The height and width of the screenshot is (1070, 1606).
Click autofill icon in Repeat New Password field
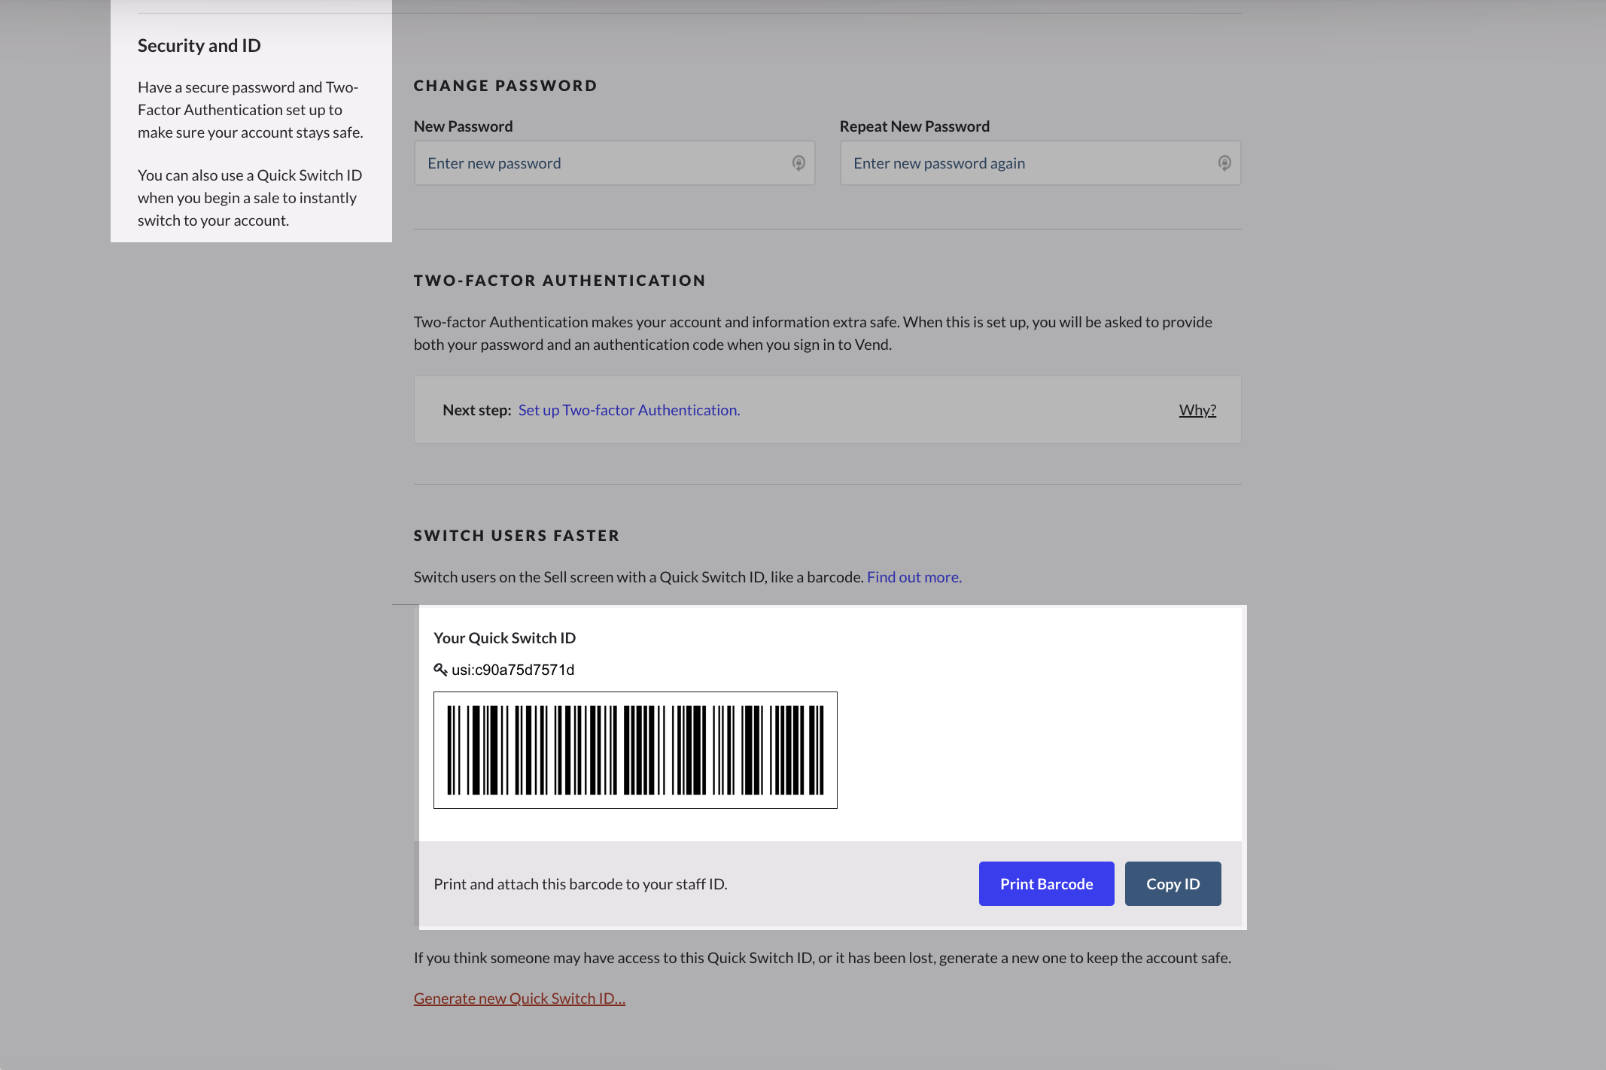pyautogui.click(x=1224, y=163)
